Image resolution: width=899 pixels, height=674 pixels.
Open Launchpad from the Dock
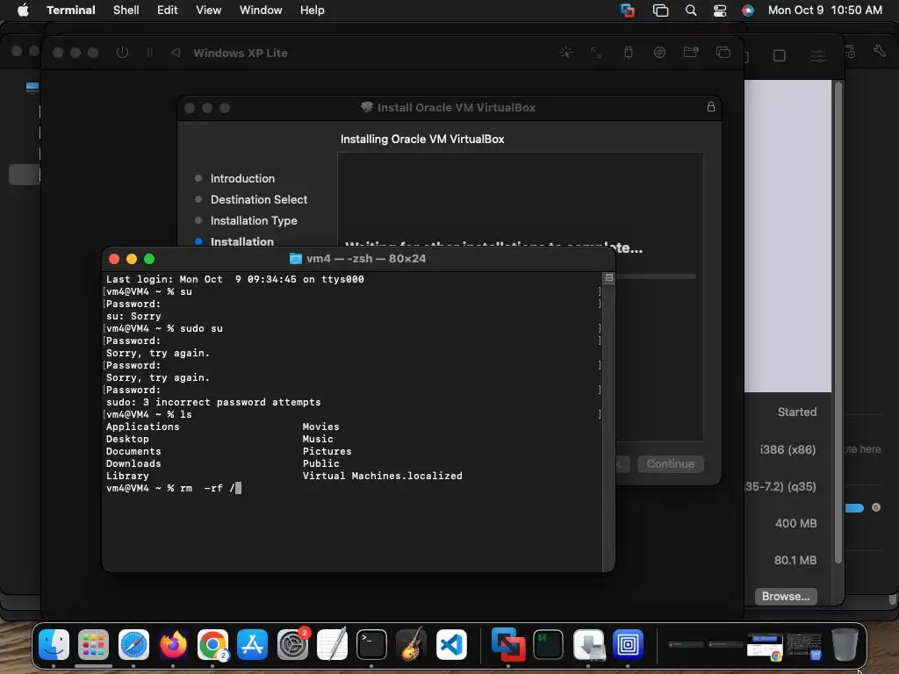(93, 645)
